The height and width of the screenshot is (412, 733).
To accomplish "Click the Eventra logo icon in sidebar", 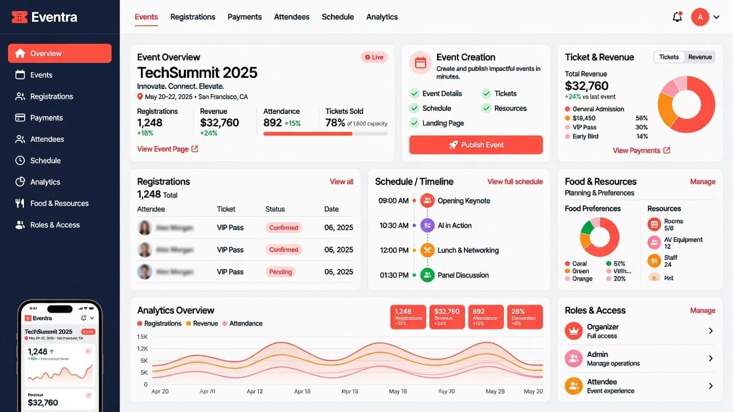I will pyautogui.click(x=19, y=17).
